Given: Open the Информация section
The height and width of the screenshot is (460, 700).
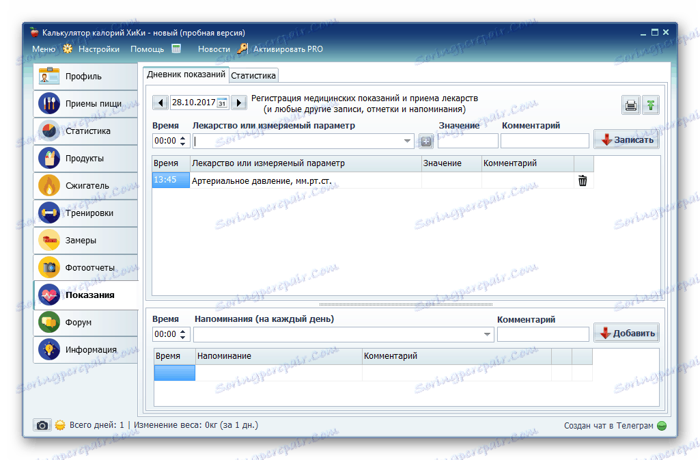Looking at the screenshot, I should click(x=85, y=349).
